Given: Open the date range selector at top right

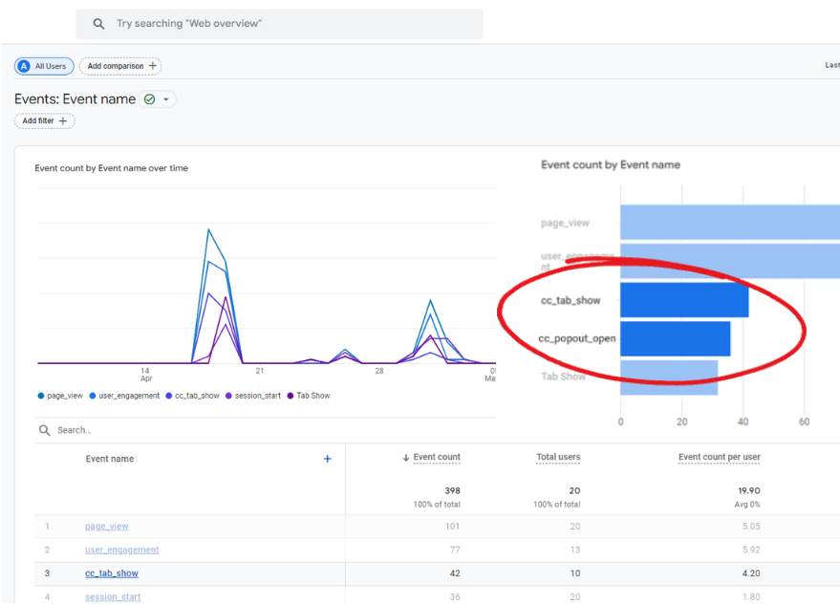Looking at the screenshot, I should pos(830,64).
